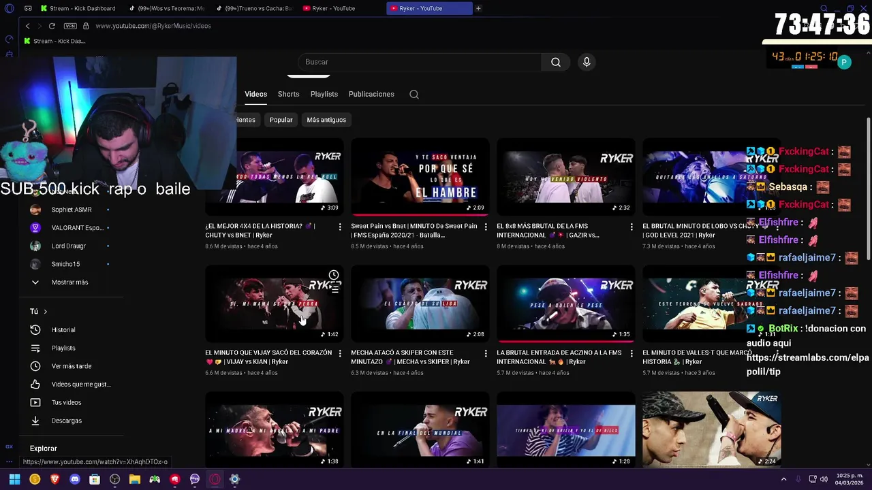Switch to Opera GX in taskbar

[x=215, y=479]
